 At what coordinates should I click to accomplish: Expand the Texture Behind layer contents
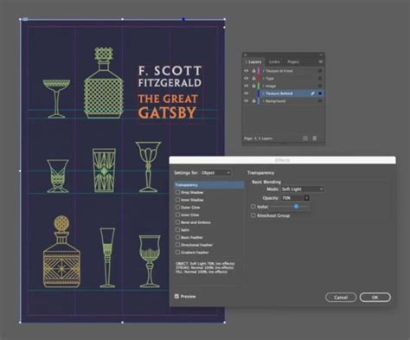(263, 93)
